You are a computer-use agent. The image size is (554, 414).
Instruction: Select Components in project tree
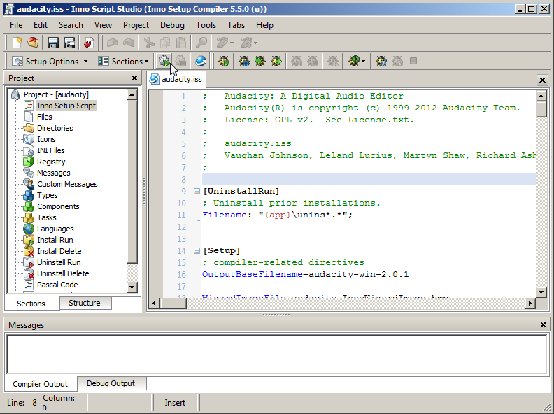(x=58, y=206)
